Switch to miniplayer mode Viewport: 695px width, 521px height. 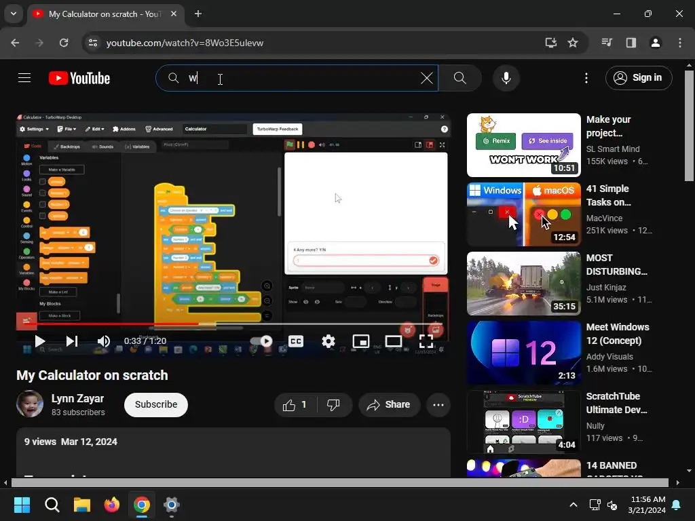click(361, 341)
